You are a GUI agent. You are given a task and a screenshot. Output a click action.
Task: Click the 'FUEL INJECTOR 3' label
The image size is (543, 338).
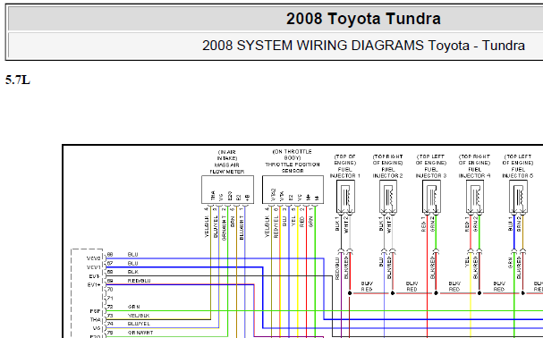click(431, 173)
